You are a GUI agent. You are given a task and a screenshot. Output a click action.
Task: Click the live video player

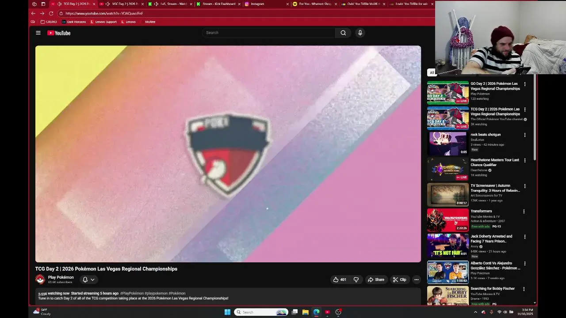228,154
